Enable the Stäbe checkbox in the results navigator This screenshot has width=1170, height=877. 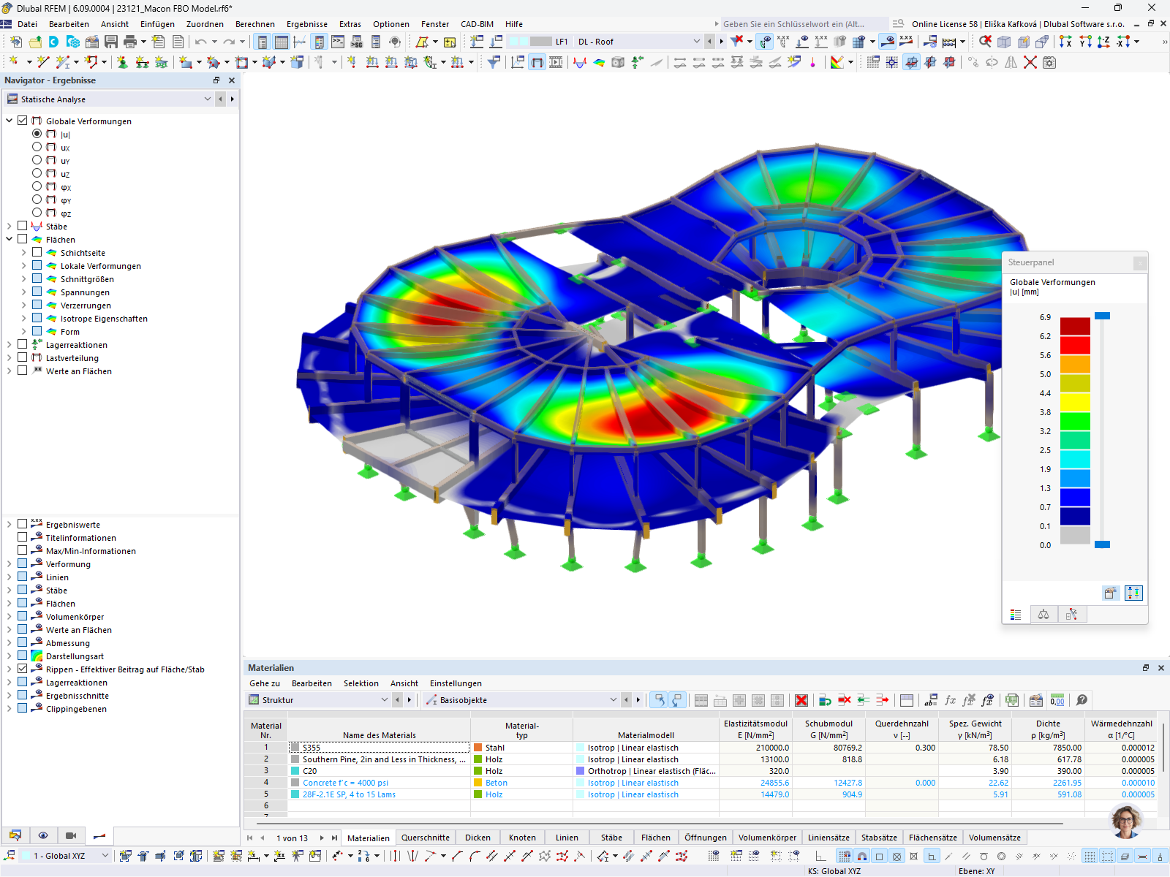point(23,226)
